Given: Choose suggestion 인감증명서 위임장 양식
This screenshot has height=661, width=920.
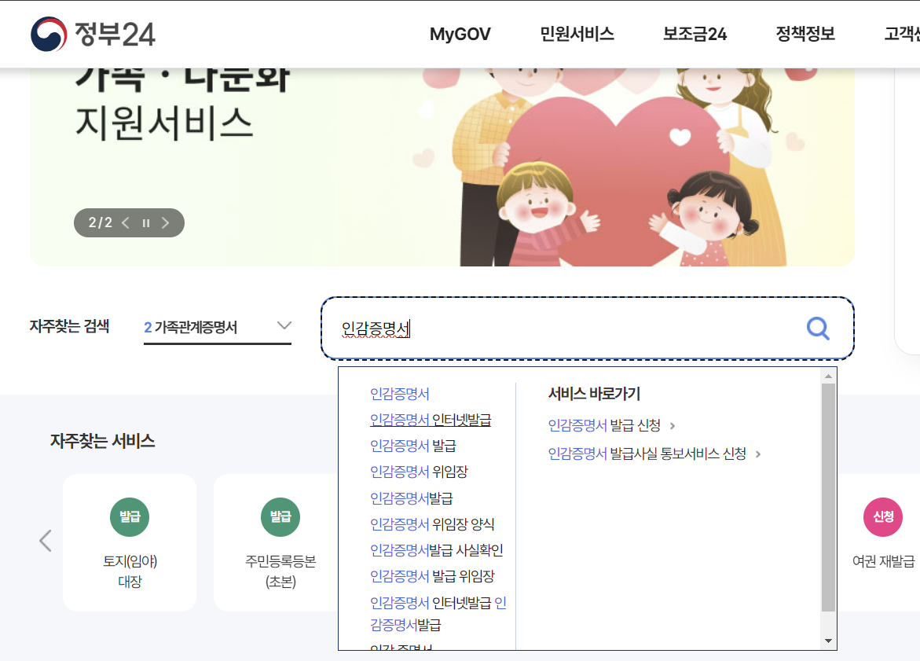Looking at the screenshot, I should [x=432, y=524].
